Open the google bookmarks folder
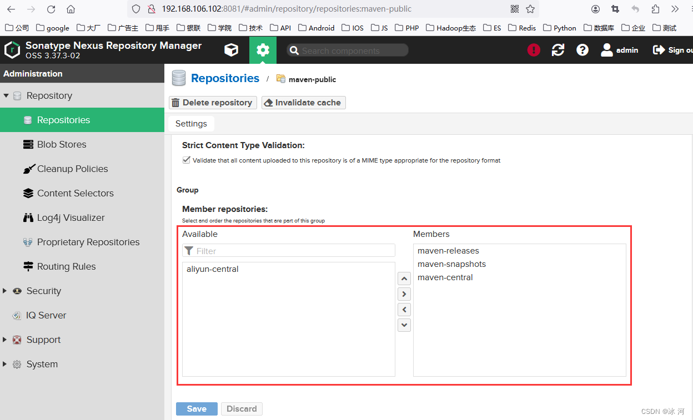This screenshot has height=420, width=693. (53, 28)
